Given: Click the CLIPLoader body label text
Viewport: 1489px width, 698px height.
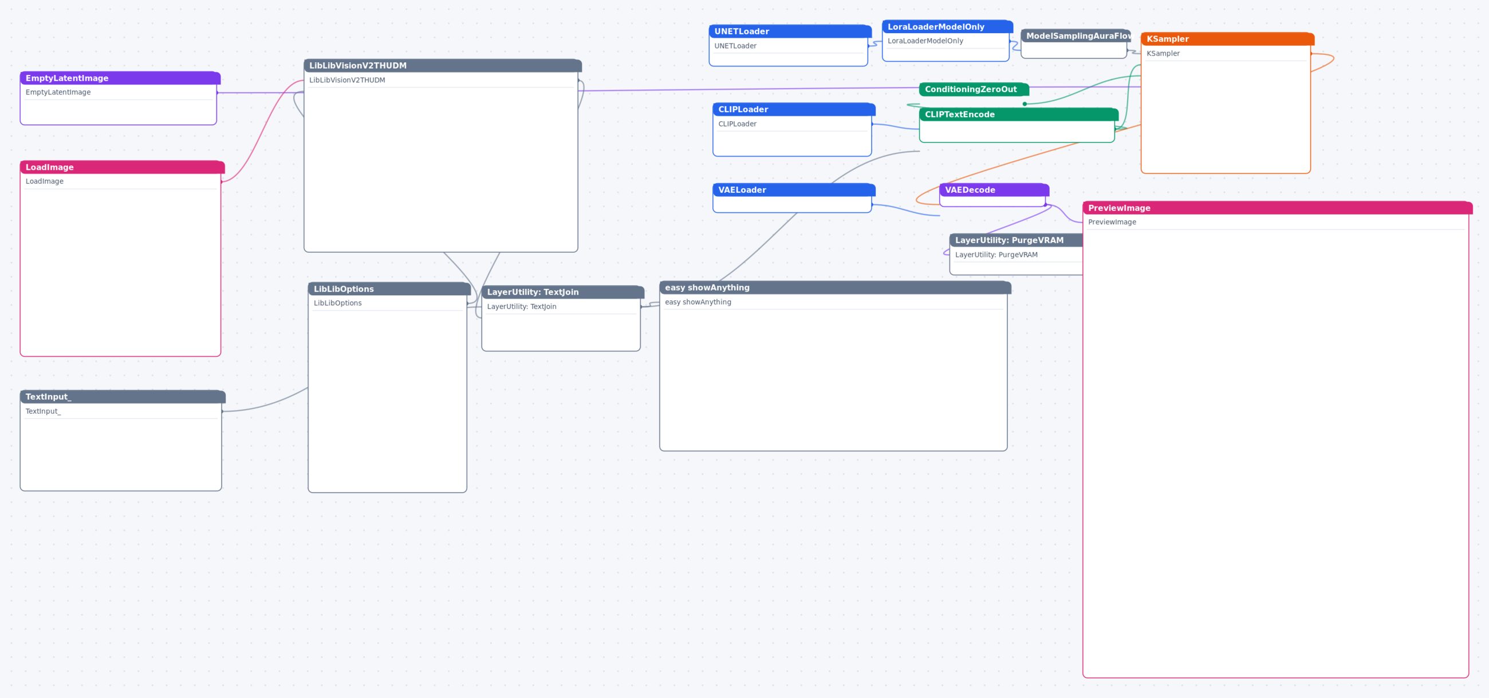Looking at the screenshot, I should coord(737,124).
